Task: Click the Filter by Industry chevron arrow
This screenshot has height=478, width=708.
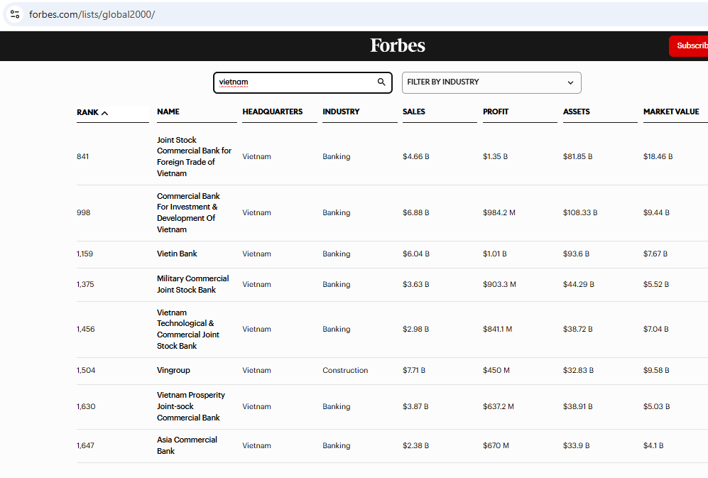Action: (x=570, y=83)
